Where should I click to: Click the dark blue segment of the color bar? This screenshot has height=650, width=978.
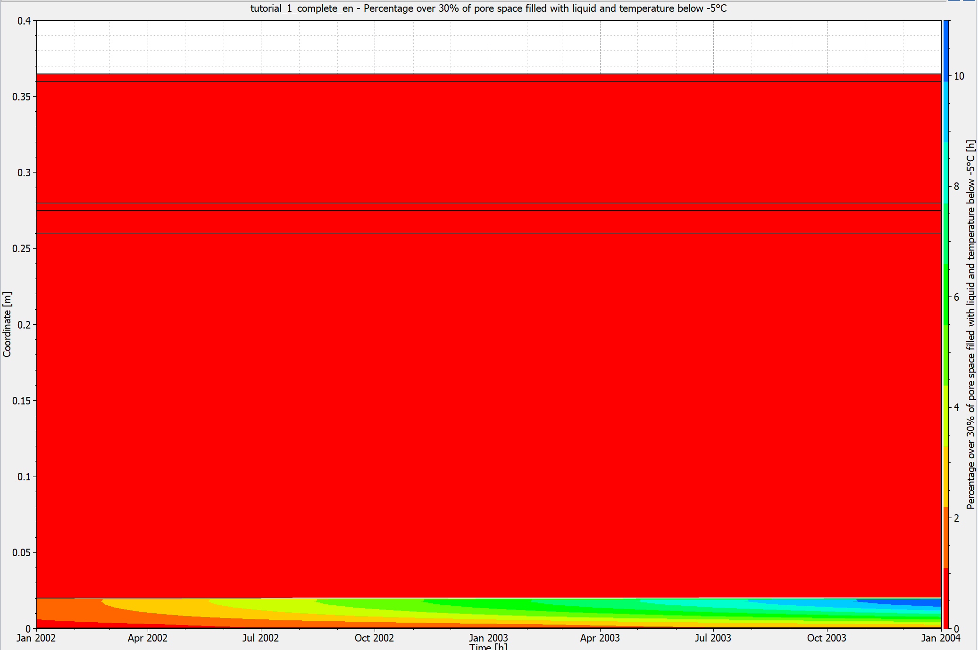pyautogui.click(x=946, y=51)
